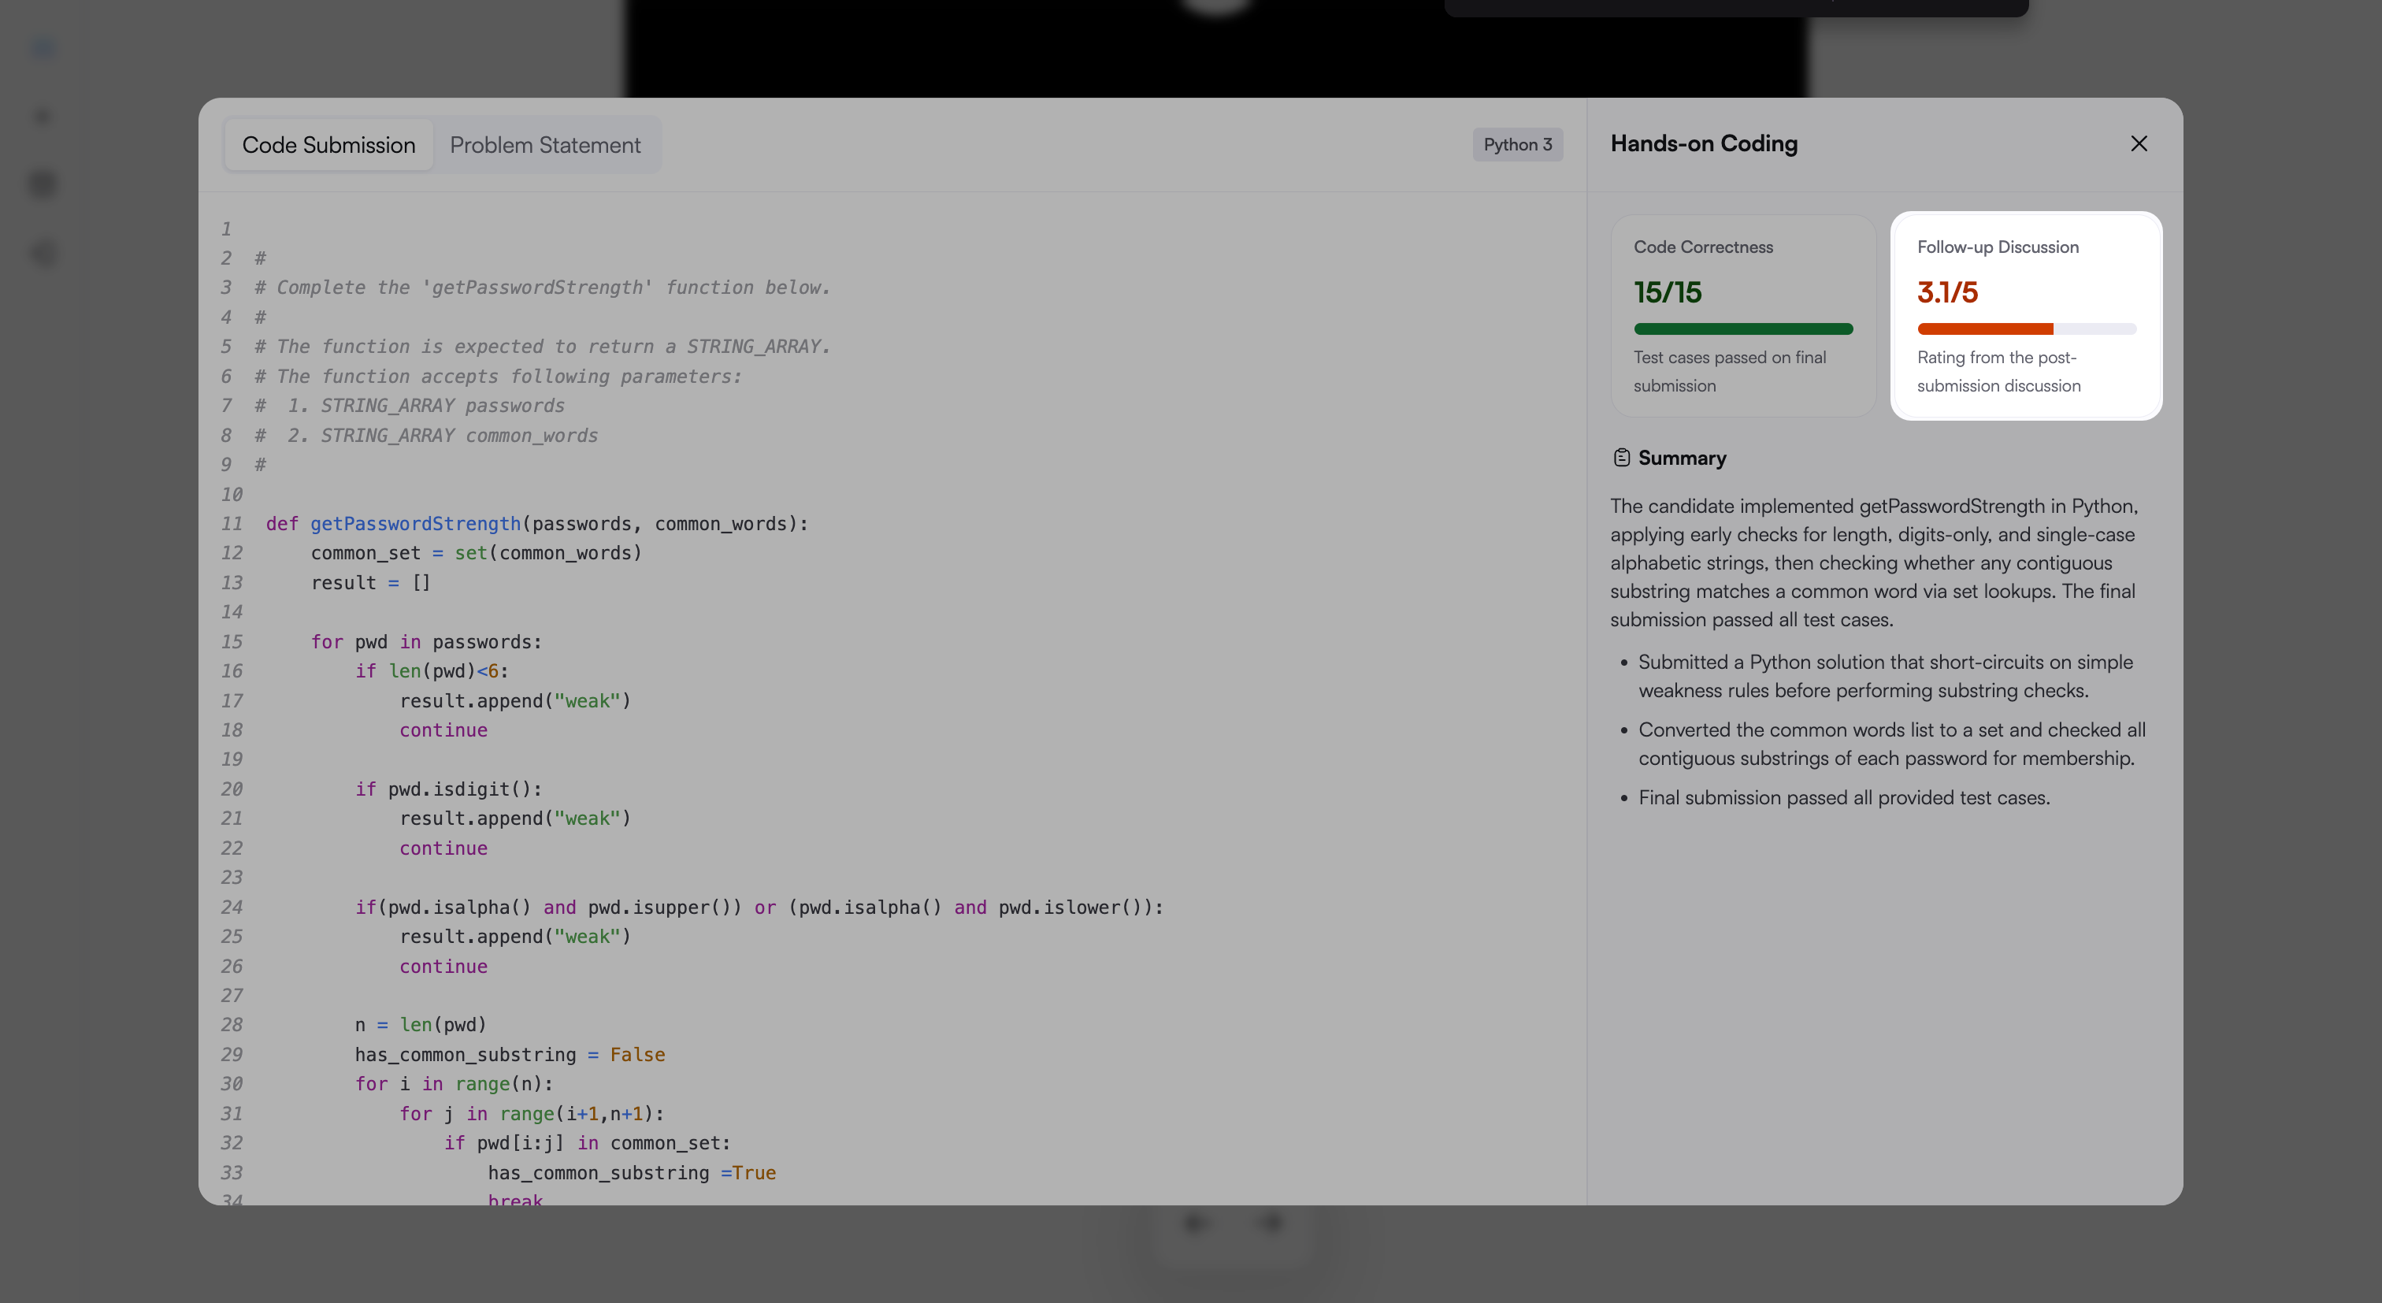Click the 'Submitted a Python solution' summary bullet
The height and width of the screenshot is (1303, 2382).
pos(1886,676)
